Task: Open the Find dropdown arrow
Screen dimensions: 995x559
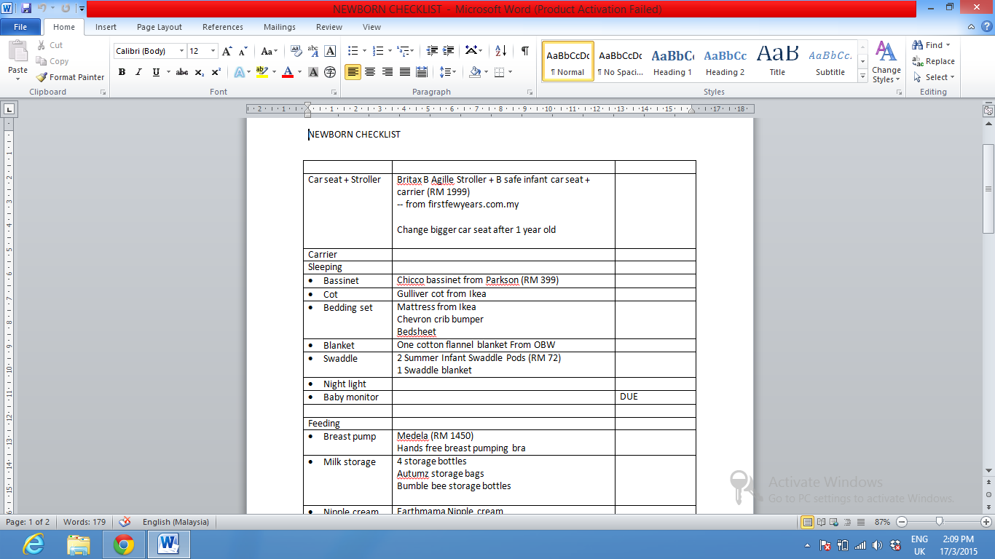Action: coord(948,45)
